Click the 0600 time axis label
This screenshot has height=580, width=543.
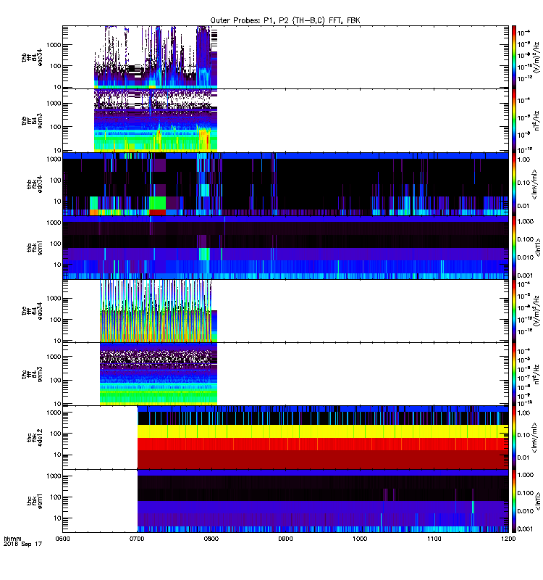62,539
